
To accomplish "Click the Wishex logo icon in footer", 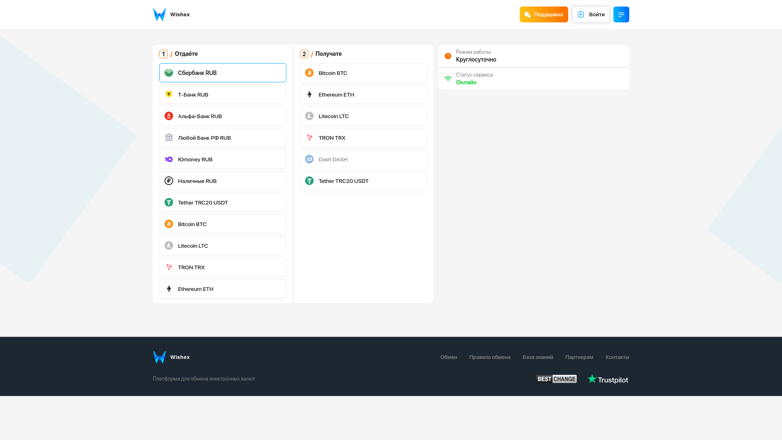I will [159, 357].
